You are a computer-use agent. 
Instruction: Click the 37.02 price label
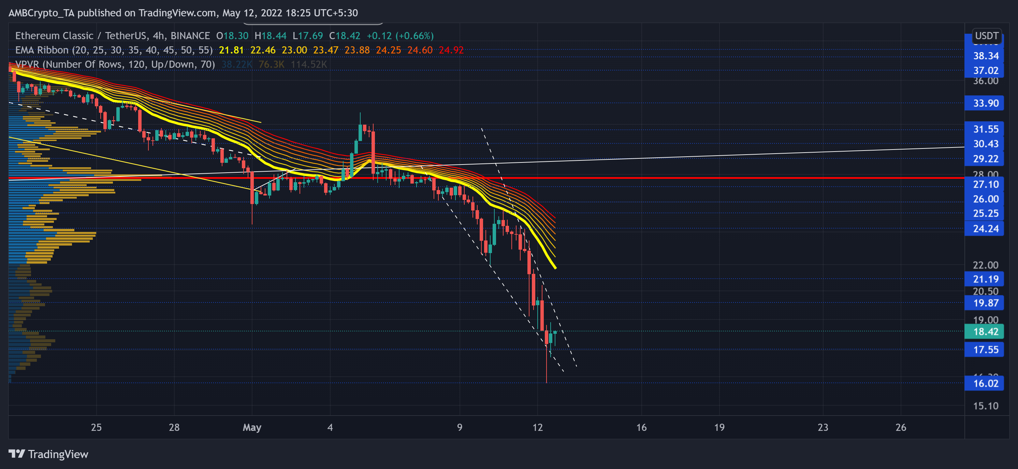(984, 71)
